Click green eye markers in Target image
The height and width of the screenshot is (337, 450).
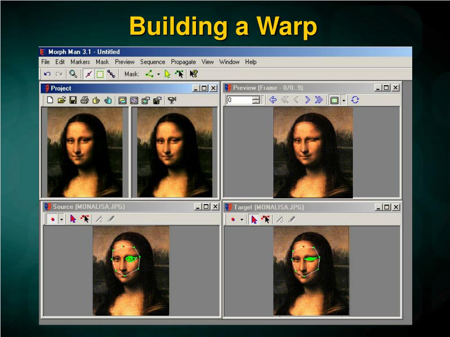(312, 259)
